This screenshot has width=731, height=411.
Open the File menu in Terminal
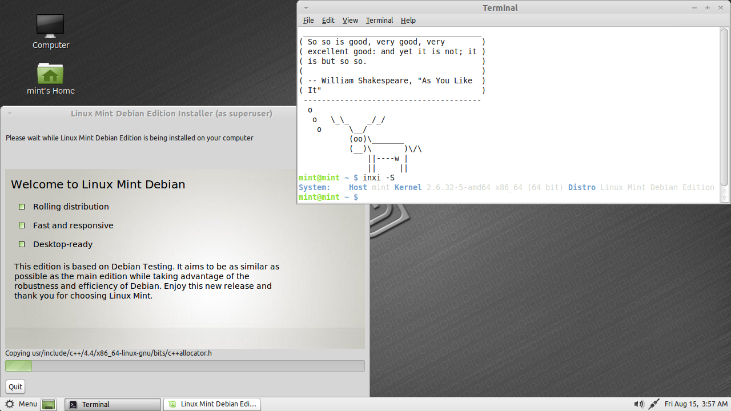[x=308, y=20]
